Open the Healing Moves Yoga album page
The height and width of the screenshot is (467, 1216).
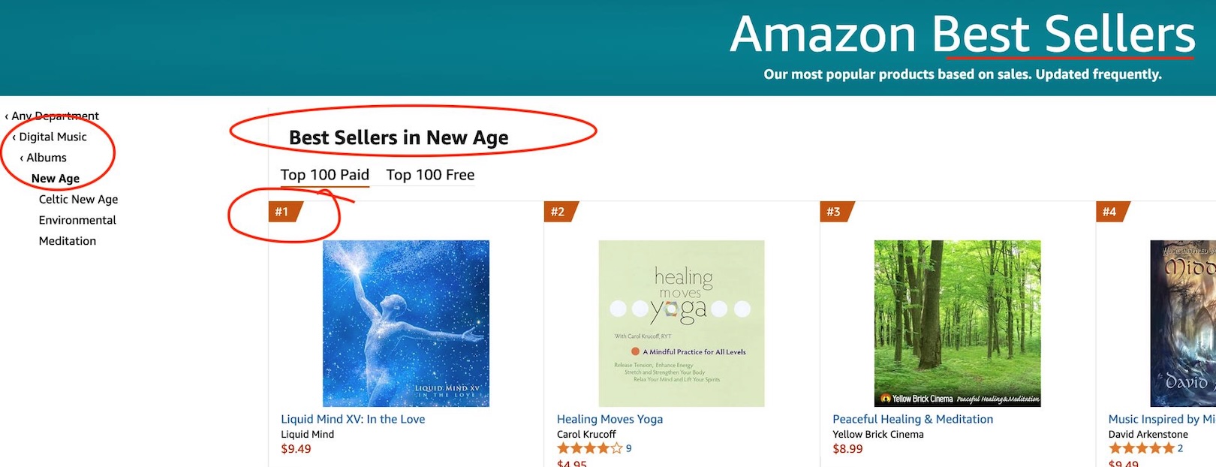coord(610,418)
